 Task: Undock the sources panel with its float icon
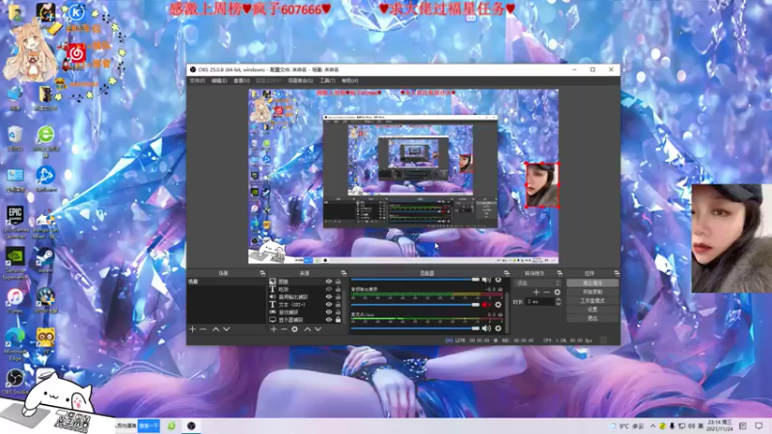pyautogui.click(x=344, y=273)
